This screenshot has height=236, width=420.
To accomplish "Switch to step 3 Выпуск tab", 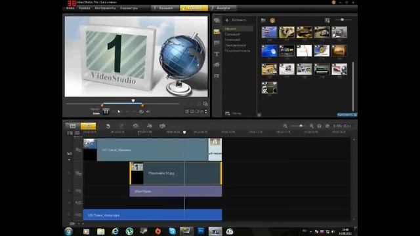I will click(x=223, y=8).
